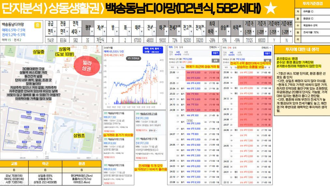Click the 82500 cell under 전고점

click(187, 40)
